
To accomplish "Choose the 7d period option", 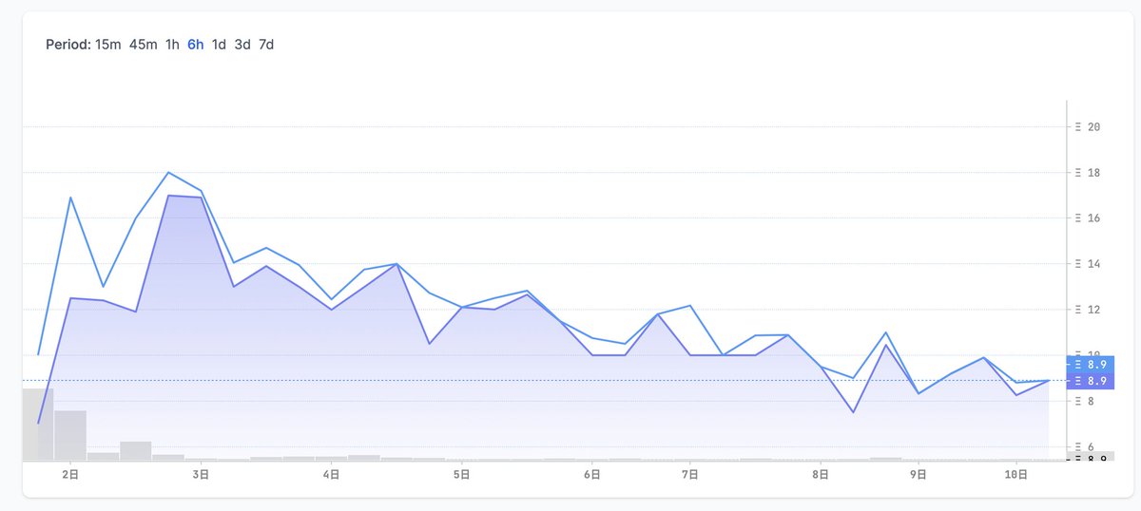I will tap(266, 45).
